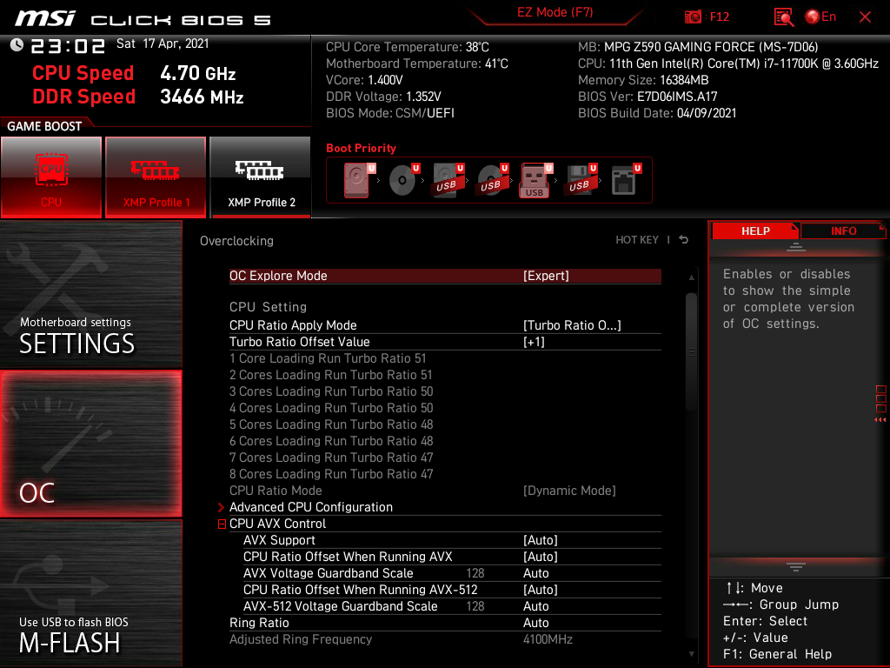Open AVX Support Auto dropdown
The width and height of the screenshot is (890, 668).
click(x=452, y=539)
